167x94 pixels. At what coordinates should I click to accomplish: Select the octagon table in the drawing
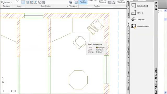[x=78, y=80]
